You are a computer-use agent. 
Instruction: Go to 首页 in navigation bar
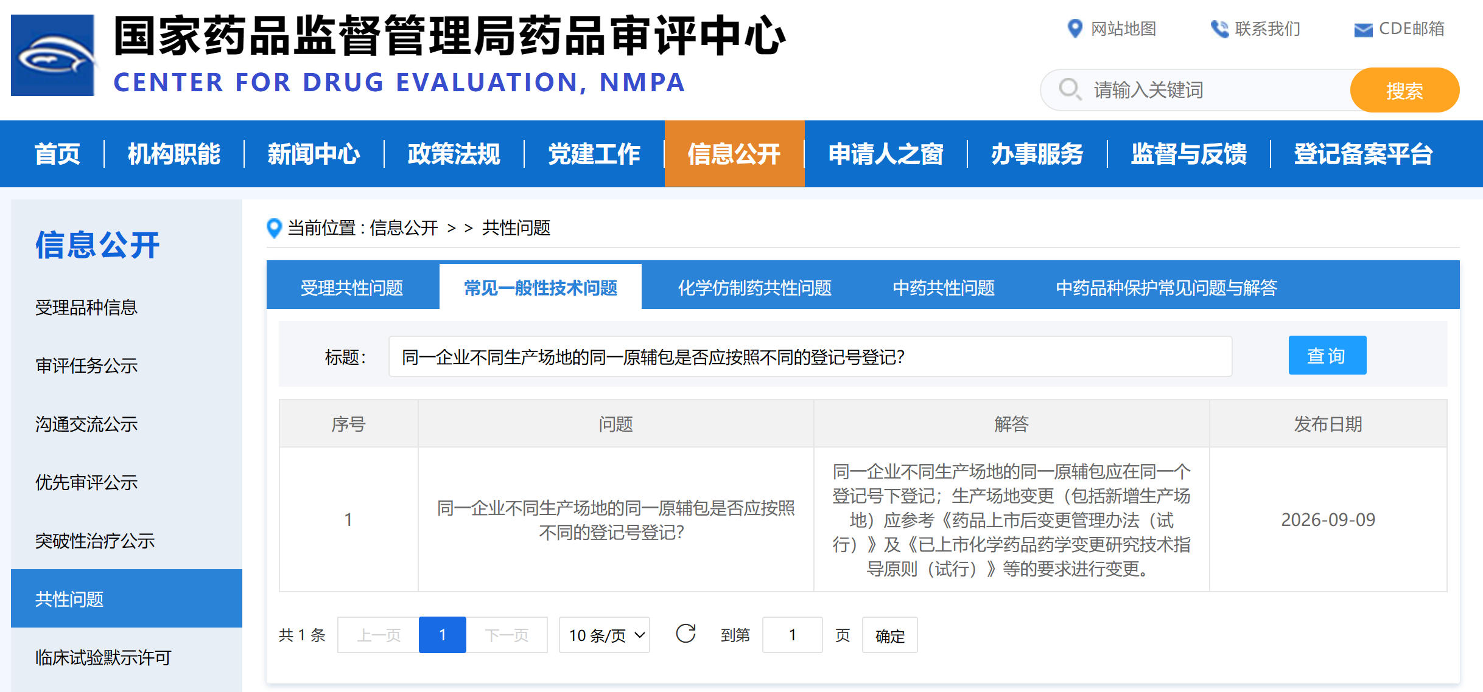pos(57,154)
